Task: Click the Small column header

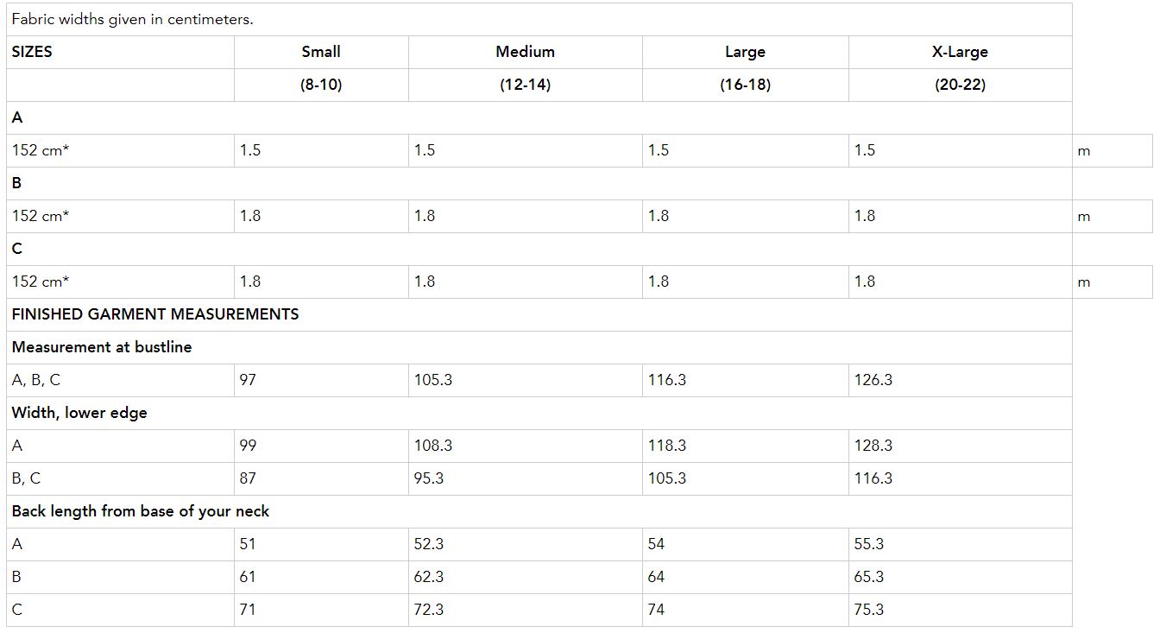Action: pos(321,52)
